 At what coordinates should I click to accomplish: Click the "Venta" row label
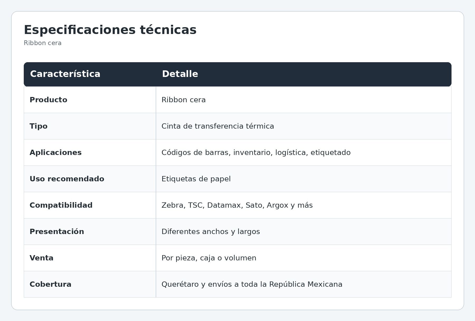click(41, 258)
